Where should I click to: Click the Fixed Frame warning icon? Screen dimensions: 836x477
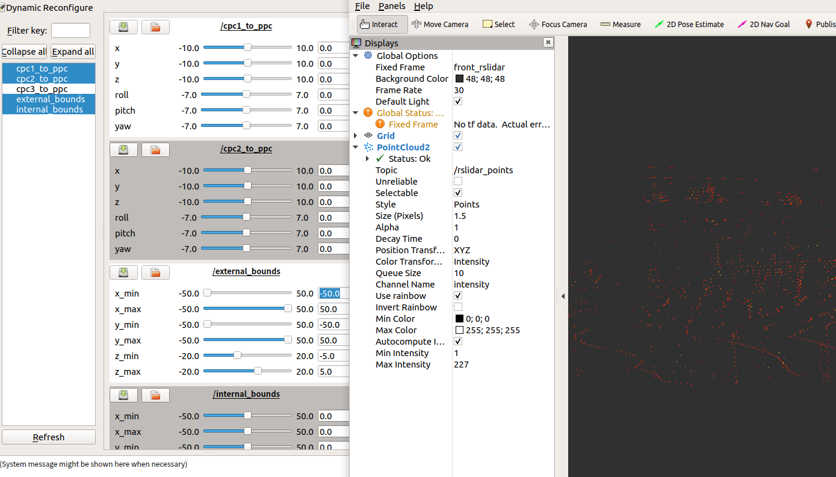coord(380,124)
